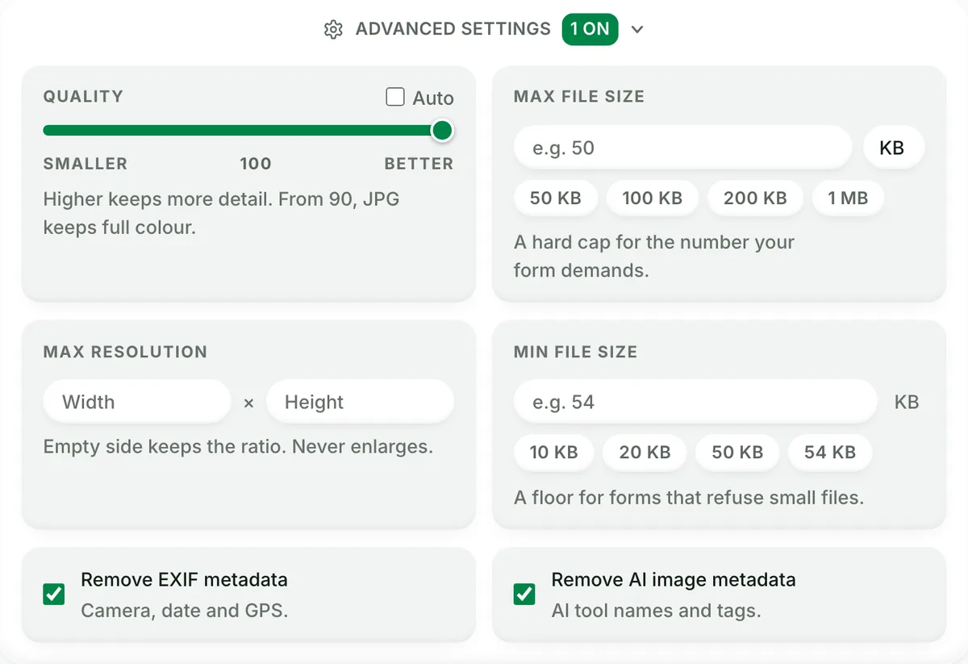Image resolution: width=968 pixels, height=664 pixels.
Task: Uncheck Remove AI image metadata checkbox
Action: [524, 595]
